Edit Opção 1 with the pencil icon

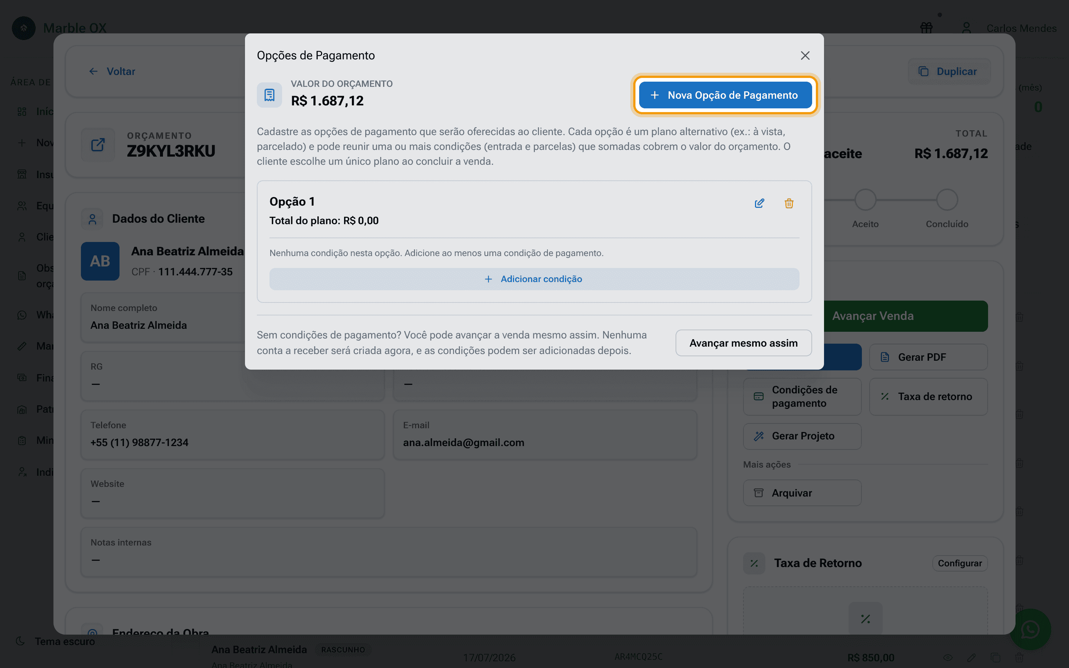[x=759, y=203]
